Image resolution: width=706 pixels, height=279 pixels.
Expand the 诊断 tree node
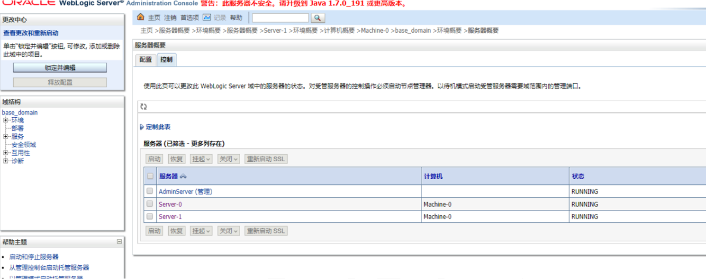[5, 161]
